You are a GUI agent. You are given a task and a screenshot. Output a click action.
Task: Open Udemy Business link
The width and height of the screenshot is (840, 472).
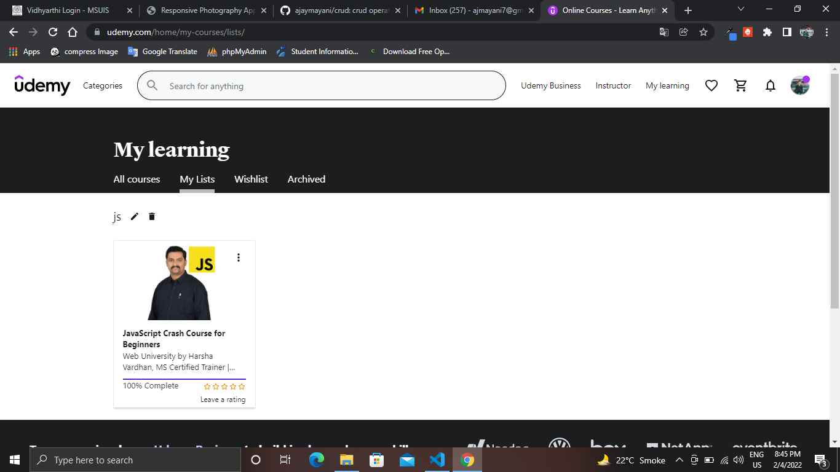[x=551, y=85]
